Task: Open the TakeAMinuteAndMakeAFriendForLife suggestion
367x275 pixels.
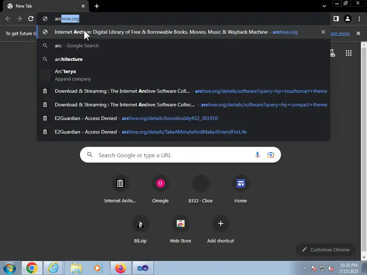Action: point(183,132)
